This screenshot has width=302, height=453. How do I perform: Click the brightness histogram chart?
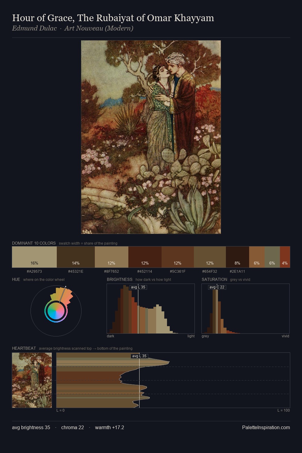click(x=151, y=309)
